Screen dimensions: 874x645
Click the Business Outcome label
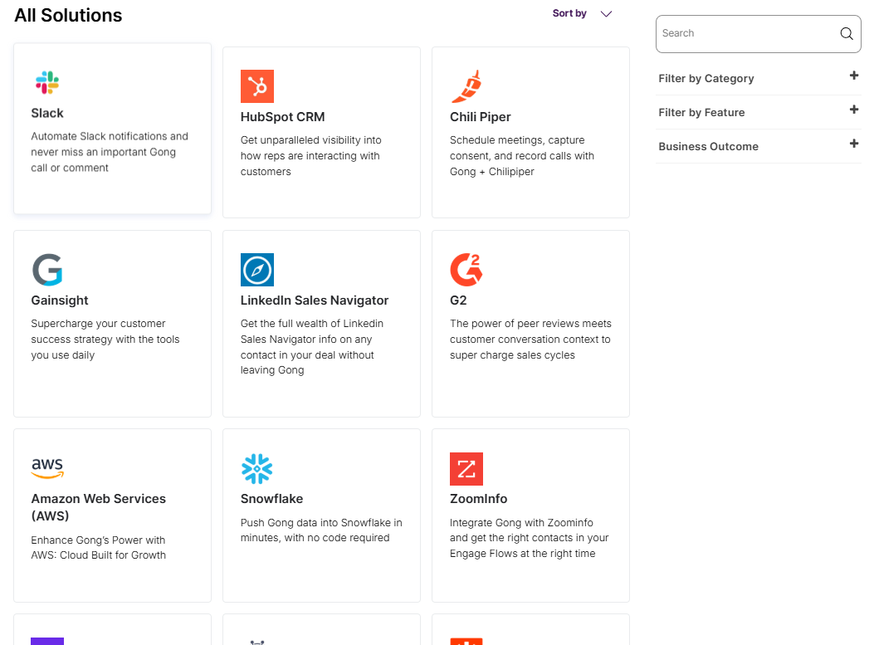click(709, 147)
